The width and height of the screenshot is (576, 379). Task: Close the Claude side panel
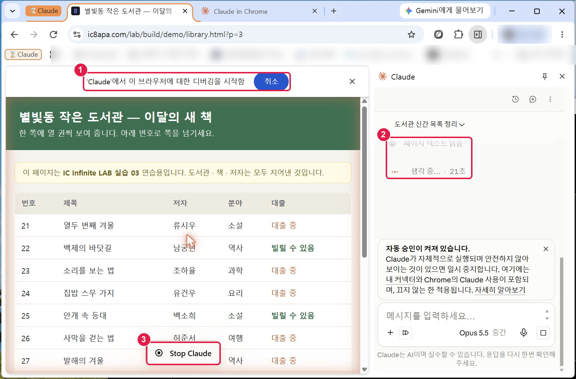click(x=562, y=76)
